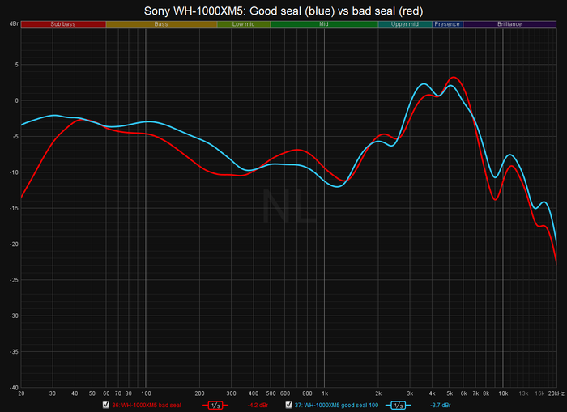Select the Presence frequency band
The width and height of the screenshot is (567, 412).
[x=447, y=24]
